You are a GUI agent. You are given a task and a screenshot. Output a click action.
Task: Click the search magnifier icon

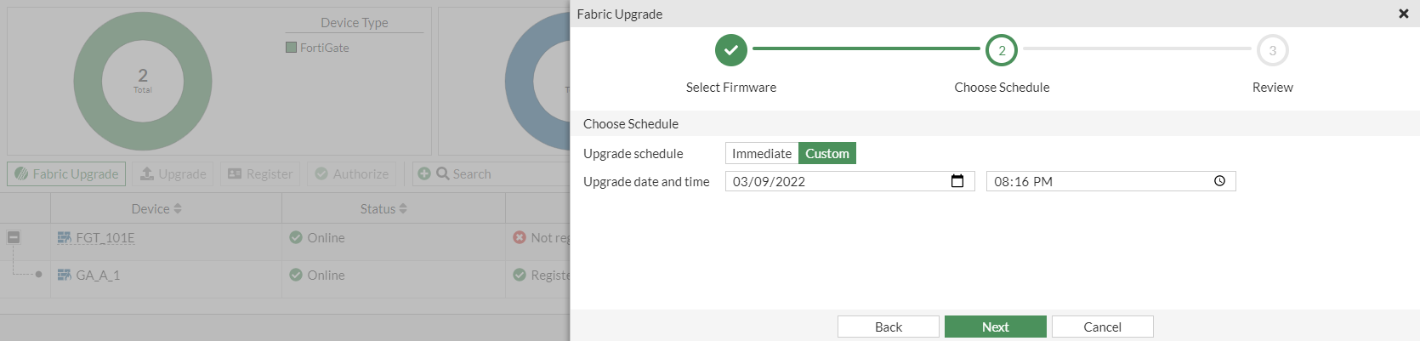443,173
